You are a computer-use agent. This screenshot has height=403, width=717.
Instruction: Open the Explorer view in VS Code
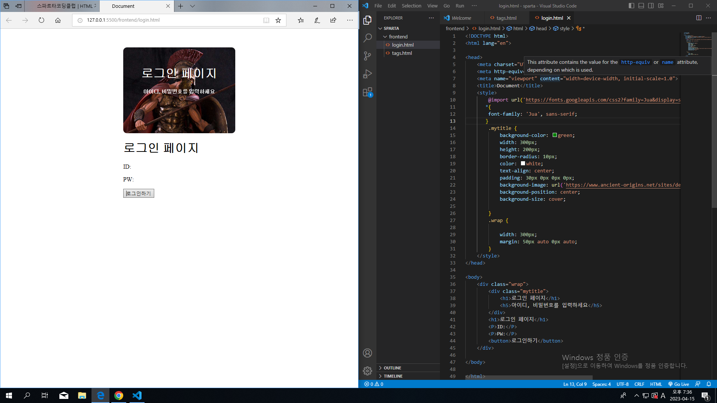[x=367, y=20]
